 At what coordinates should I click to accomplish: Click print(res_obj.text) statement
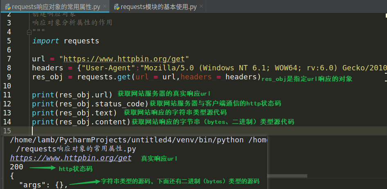(74, 113)
